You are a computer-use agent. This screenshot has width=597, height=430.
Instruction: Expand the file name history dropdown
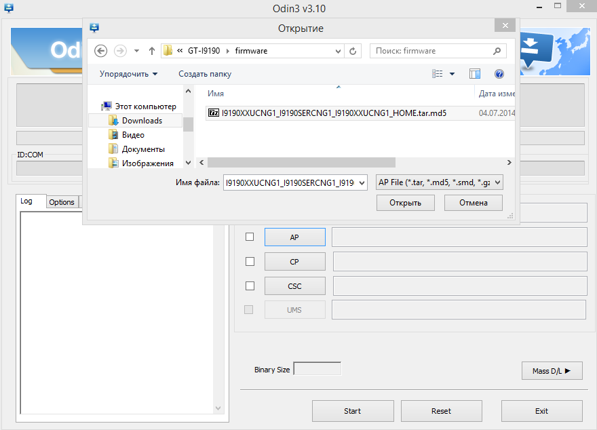[362, 182]
